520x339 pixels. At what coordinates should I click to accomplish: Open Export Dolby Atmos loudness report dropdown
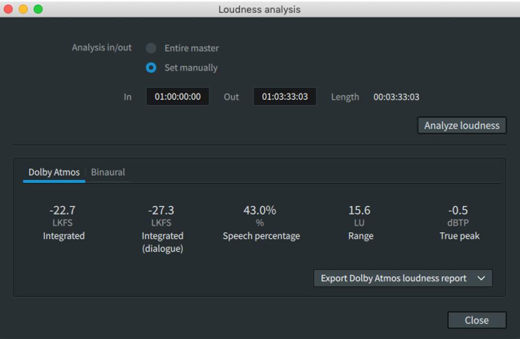(393, 278)
